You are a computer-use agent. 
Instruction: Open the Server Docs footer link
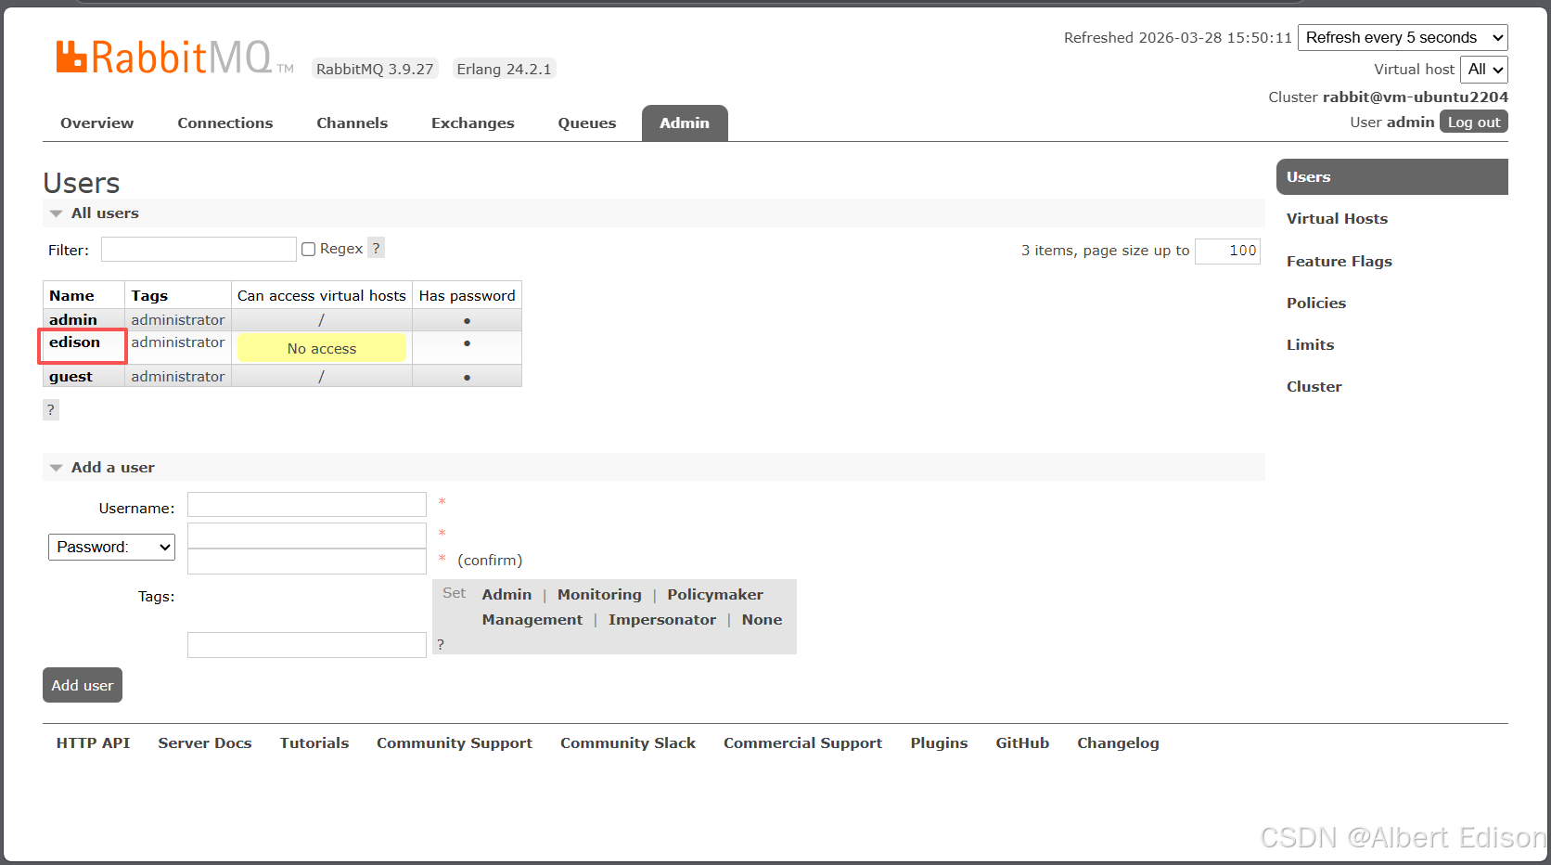(205, 742)
